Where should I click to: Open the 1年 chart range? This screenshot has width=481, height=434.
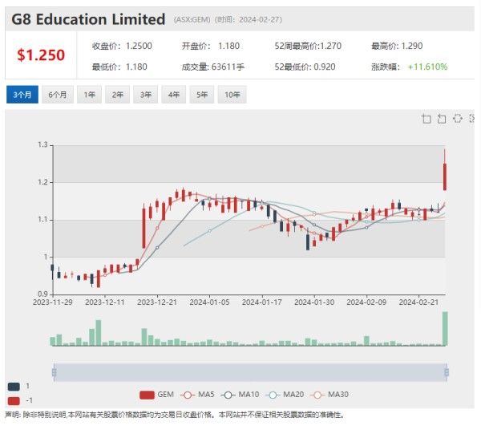(89, 95)
